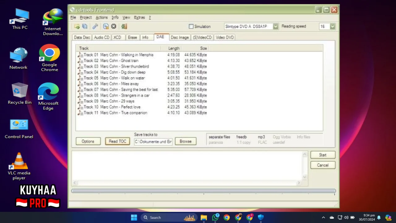
Task: Click the Read TOC button
Action: 118,141
